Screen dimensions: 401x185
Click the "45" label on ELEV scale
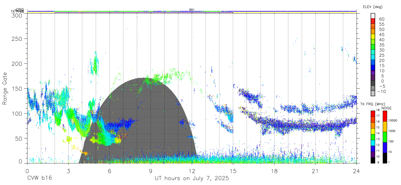(381, 35)
